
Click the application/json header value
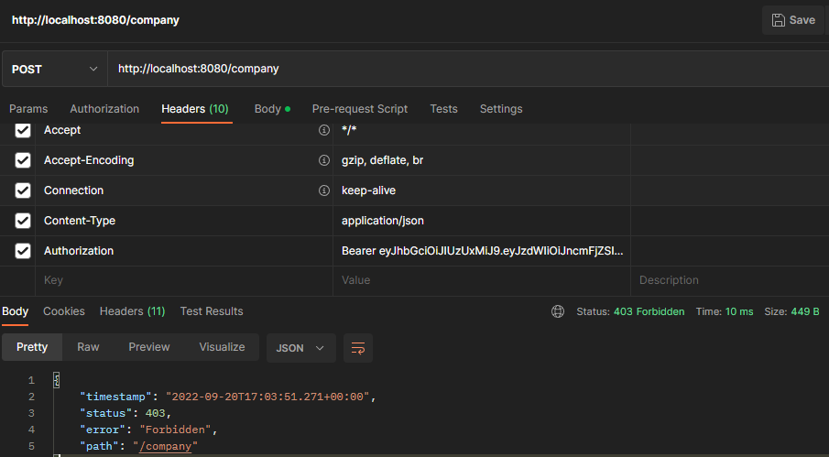click(x=383, y=221)
